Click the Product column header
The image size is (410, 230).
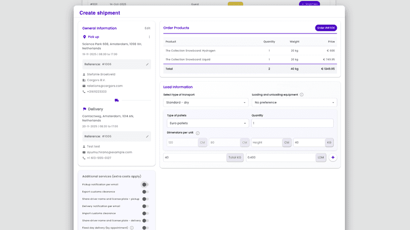(x=171, y=42)
